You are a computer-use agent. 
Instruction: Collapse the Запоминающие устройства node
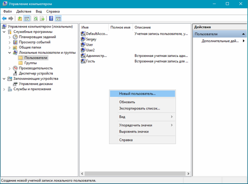4,79
